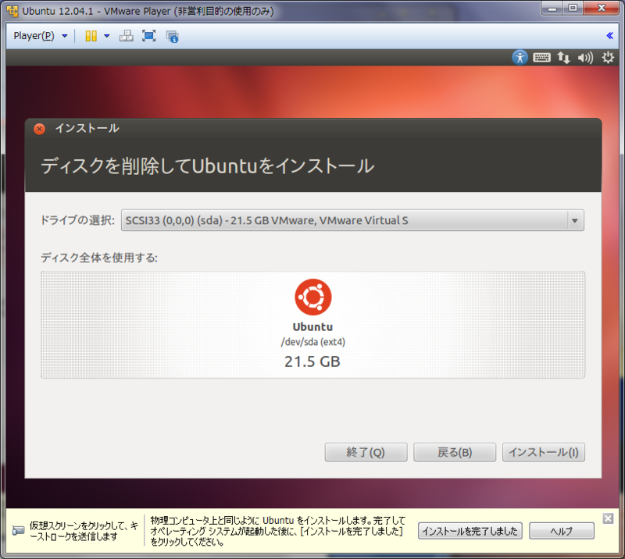Click the 戻る(B) button
The height and width of the screenshot is (559, 625).
(x=454, y=452)
